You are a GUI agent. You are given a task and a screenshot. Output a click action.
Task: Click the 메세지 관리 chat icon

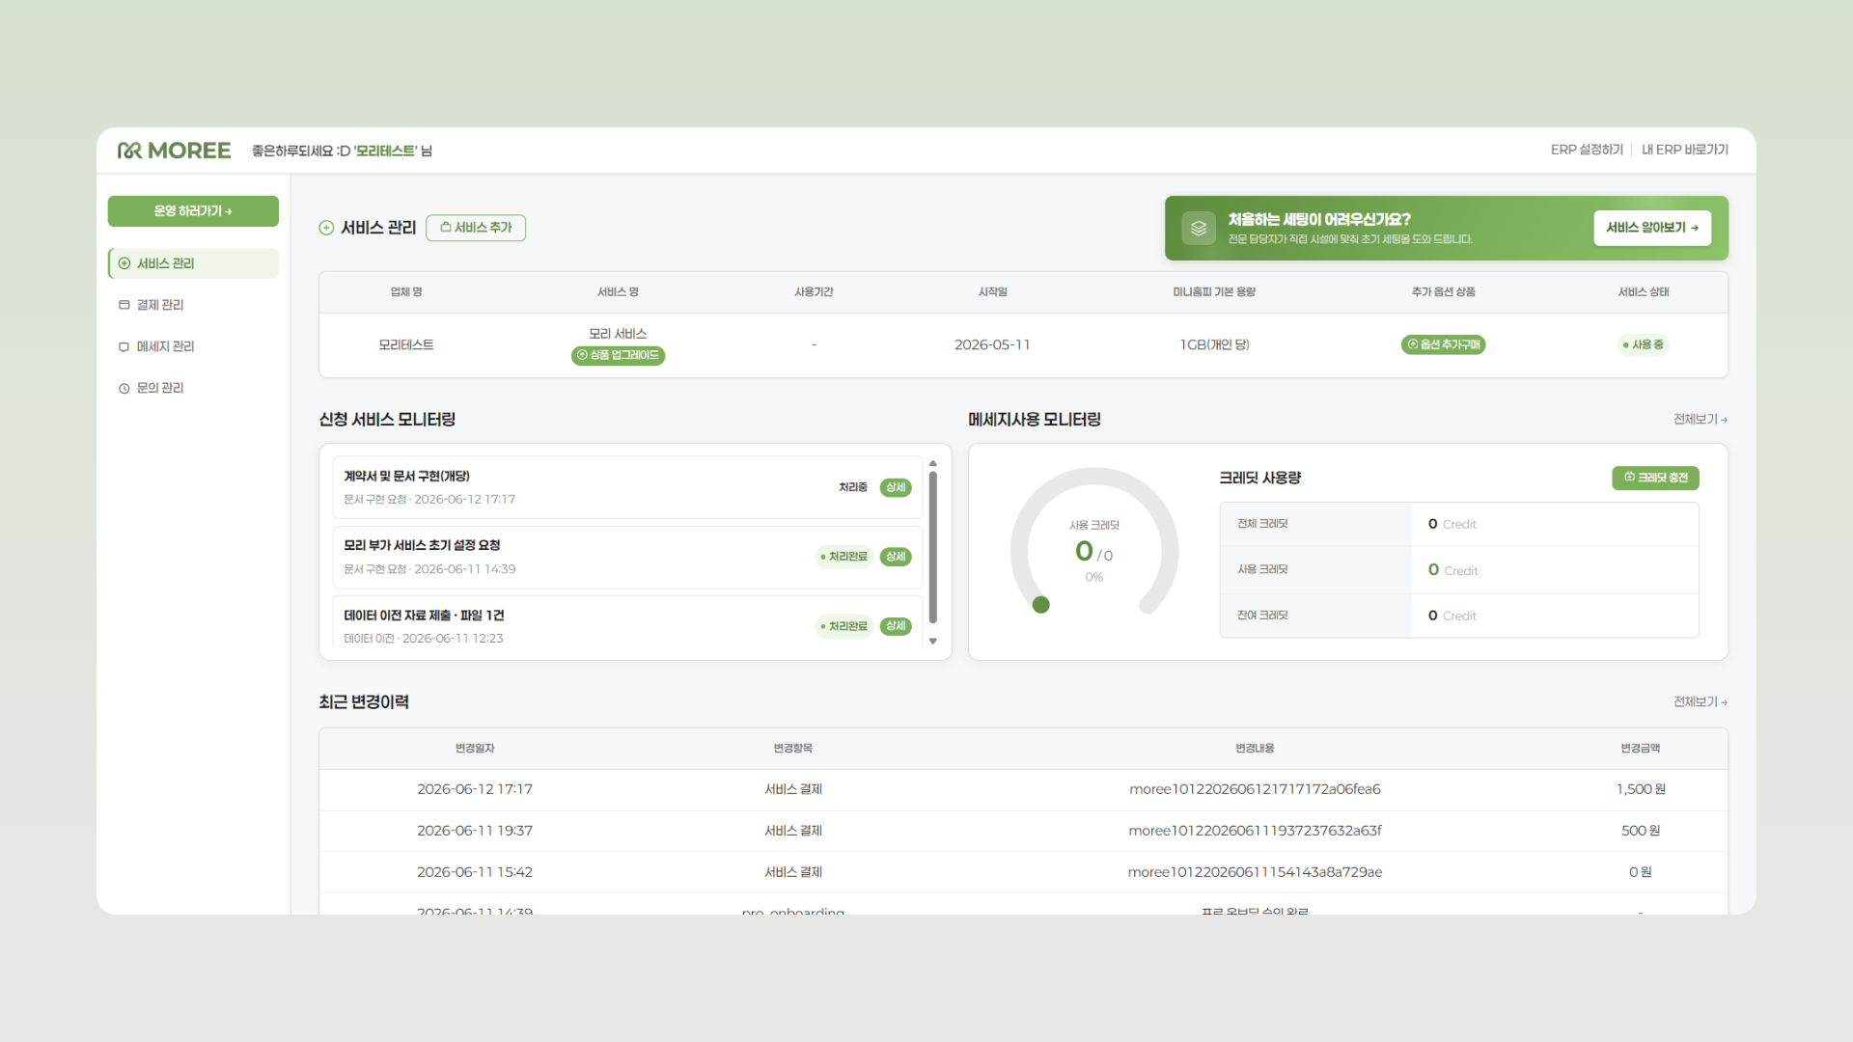[124, 346]
